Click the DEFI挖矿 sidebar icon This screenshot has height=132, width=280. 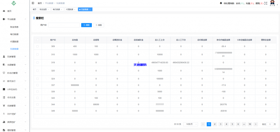coord(4,114)
